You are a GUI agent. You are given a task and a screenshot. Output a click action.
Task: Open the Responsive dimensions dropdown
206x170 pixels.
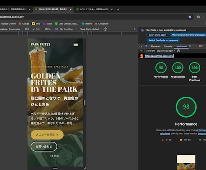16,29
